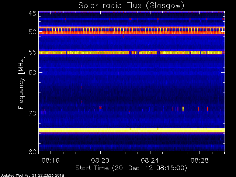Viewport: 236px width, 177px height.
Task: Click the 08:24 time tick label
Action: click(x=150, y=160)
